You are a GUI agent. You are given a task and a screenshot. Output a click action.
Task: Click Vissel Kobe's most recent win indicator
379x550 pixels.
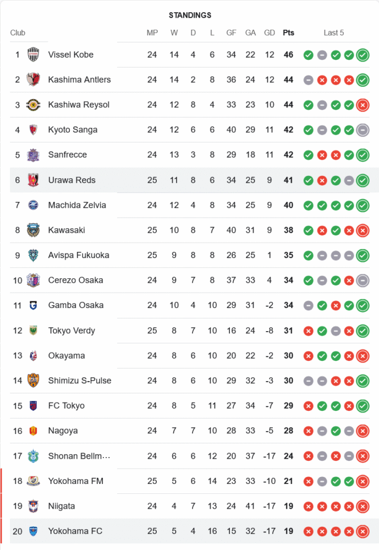click(x=362, y=54)
